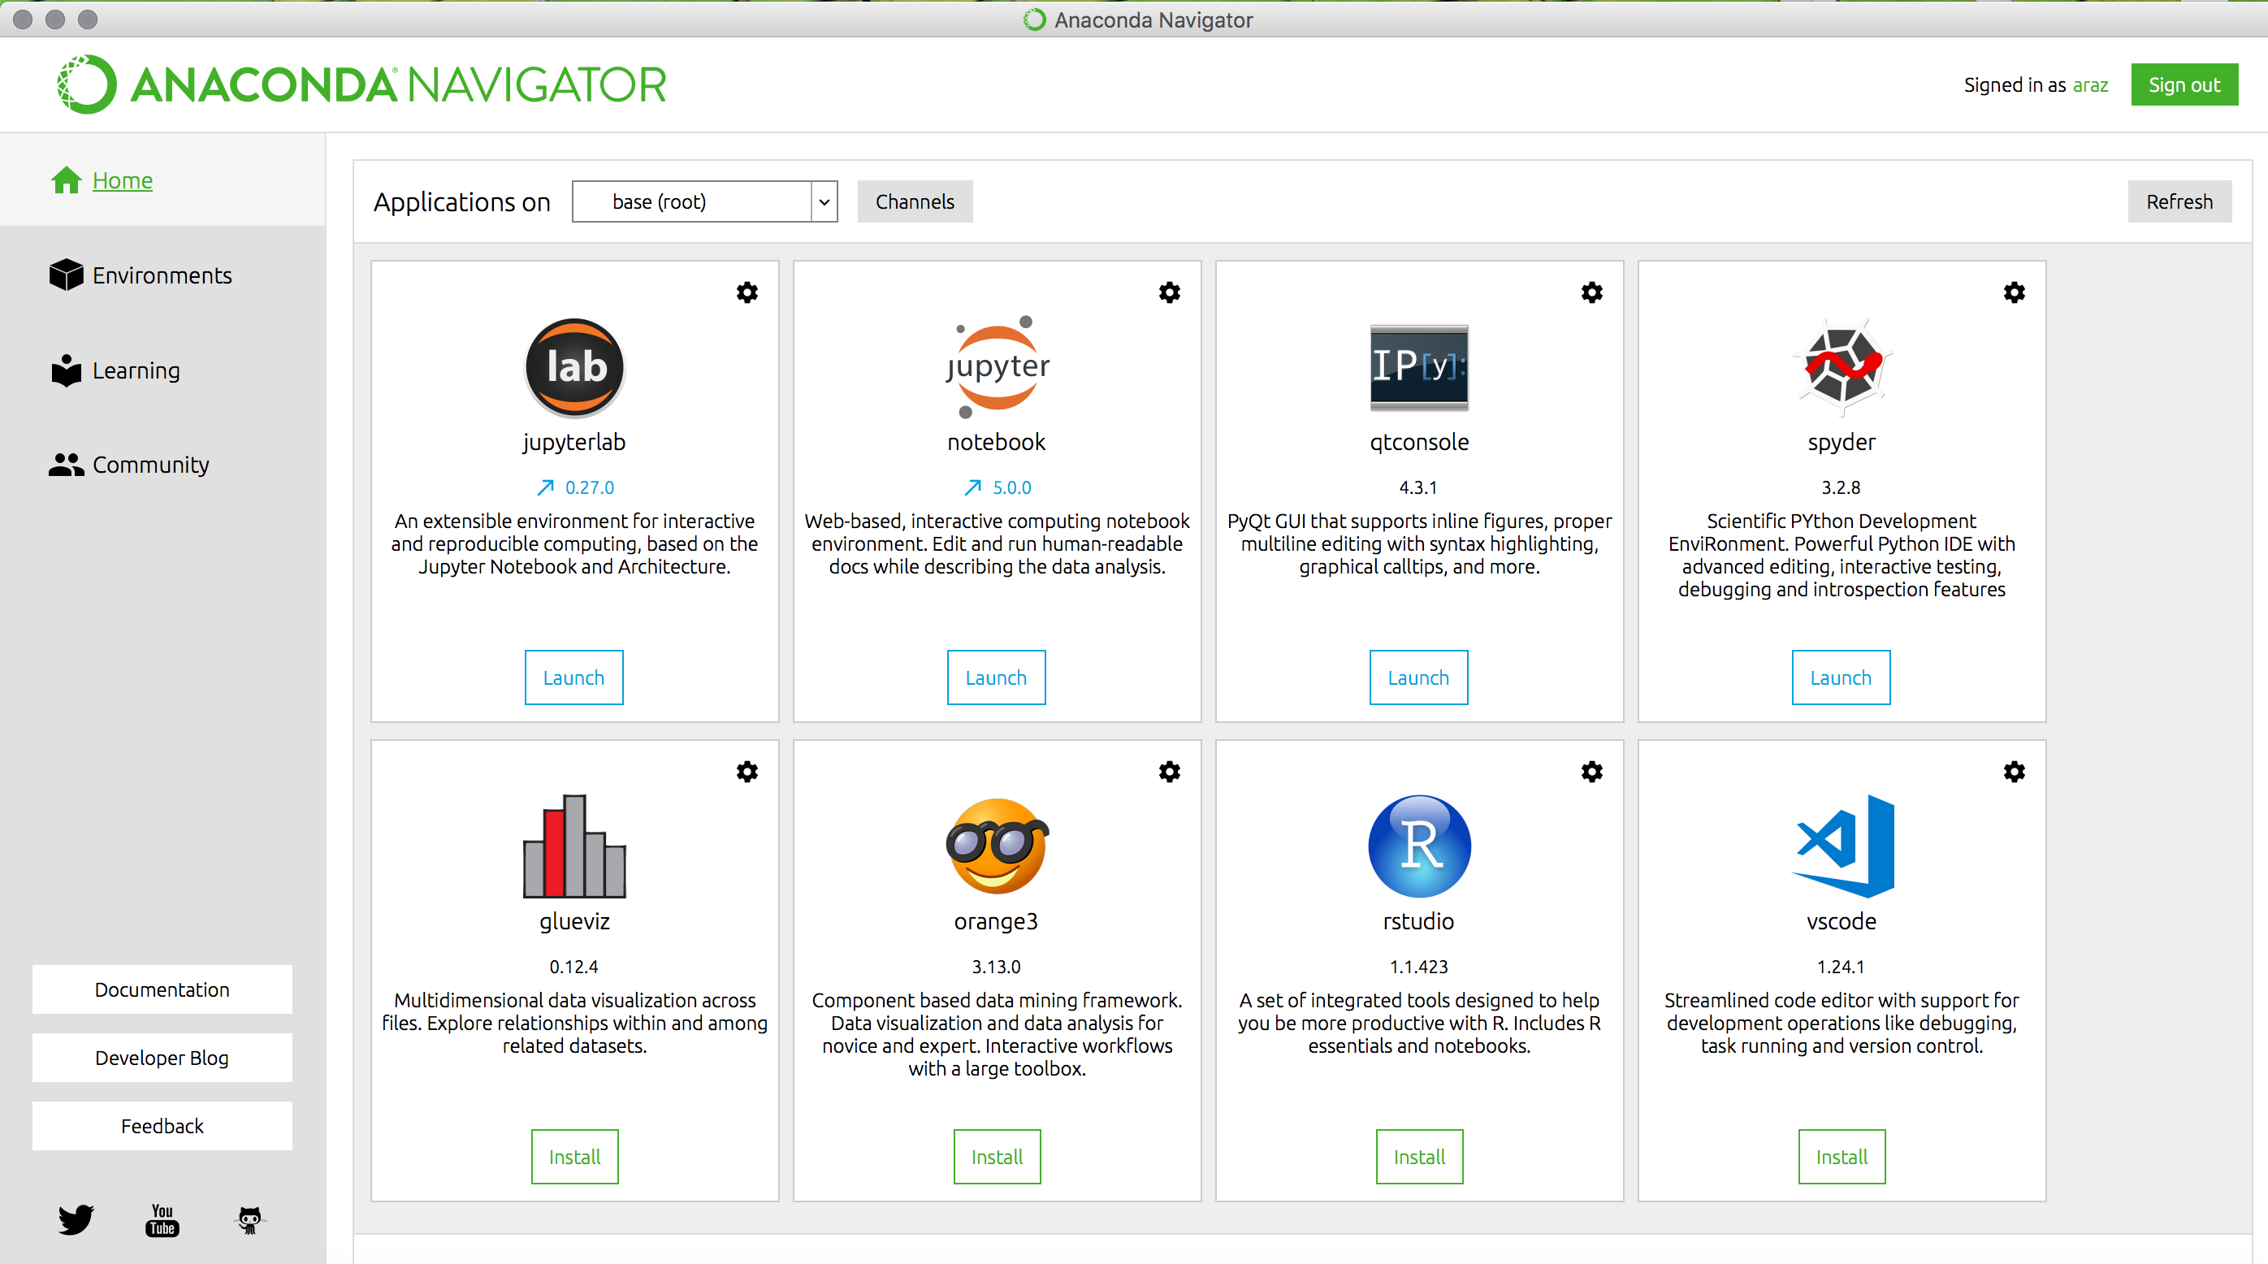Click glueviz version 0.12.4 text
The width and height of the screenshot is (2268, 1264).
click(574, 966)
